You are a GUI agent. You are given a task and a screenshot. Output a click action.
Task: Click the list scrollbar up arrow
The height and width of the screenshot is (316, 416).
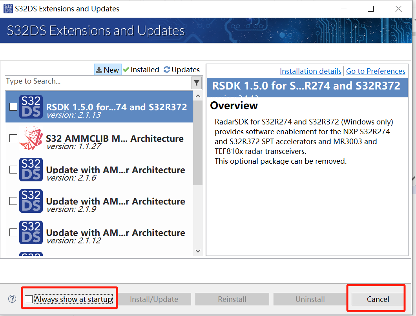(x=198, y=96)
